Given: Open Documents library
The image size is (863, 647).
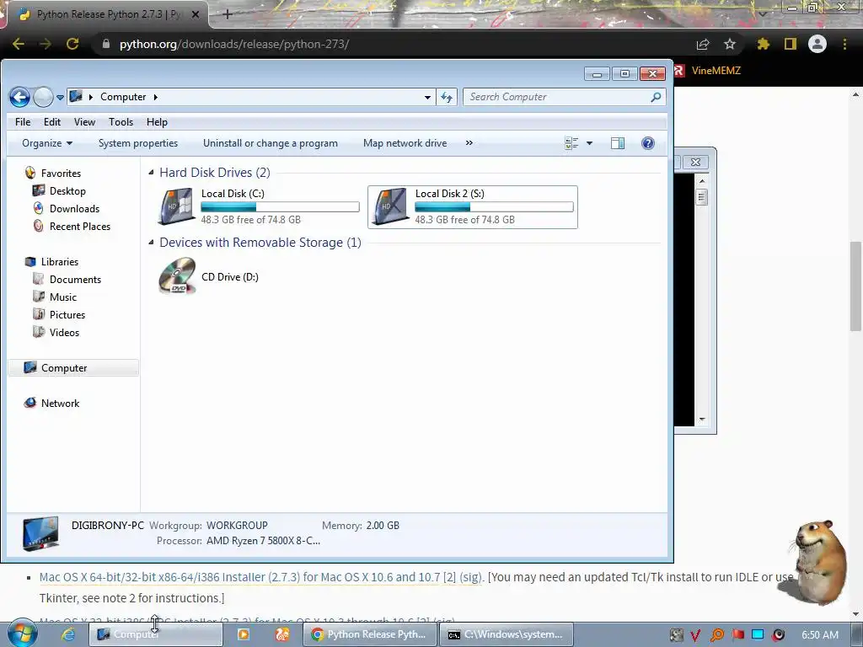Looking at the screenshot, I should (75, 280).
